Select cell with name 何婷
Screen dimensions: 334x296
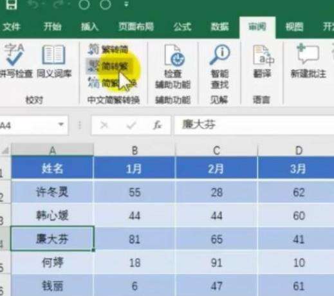click(x=53, y=262)
